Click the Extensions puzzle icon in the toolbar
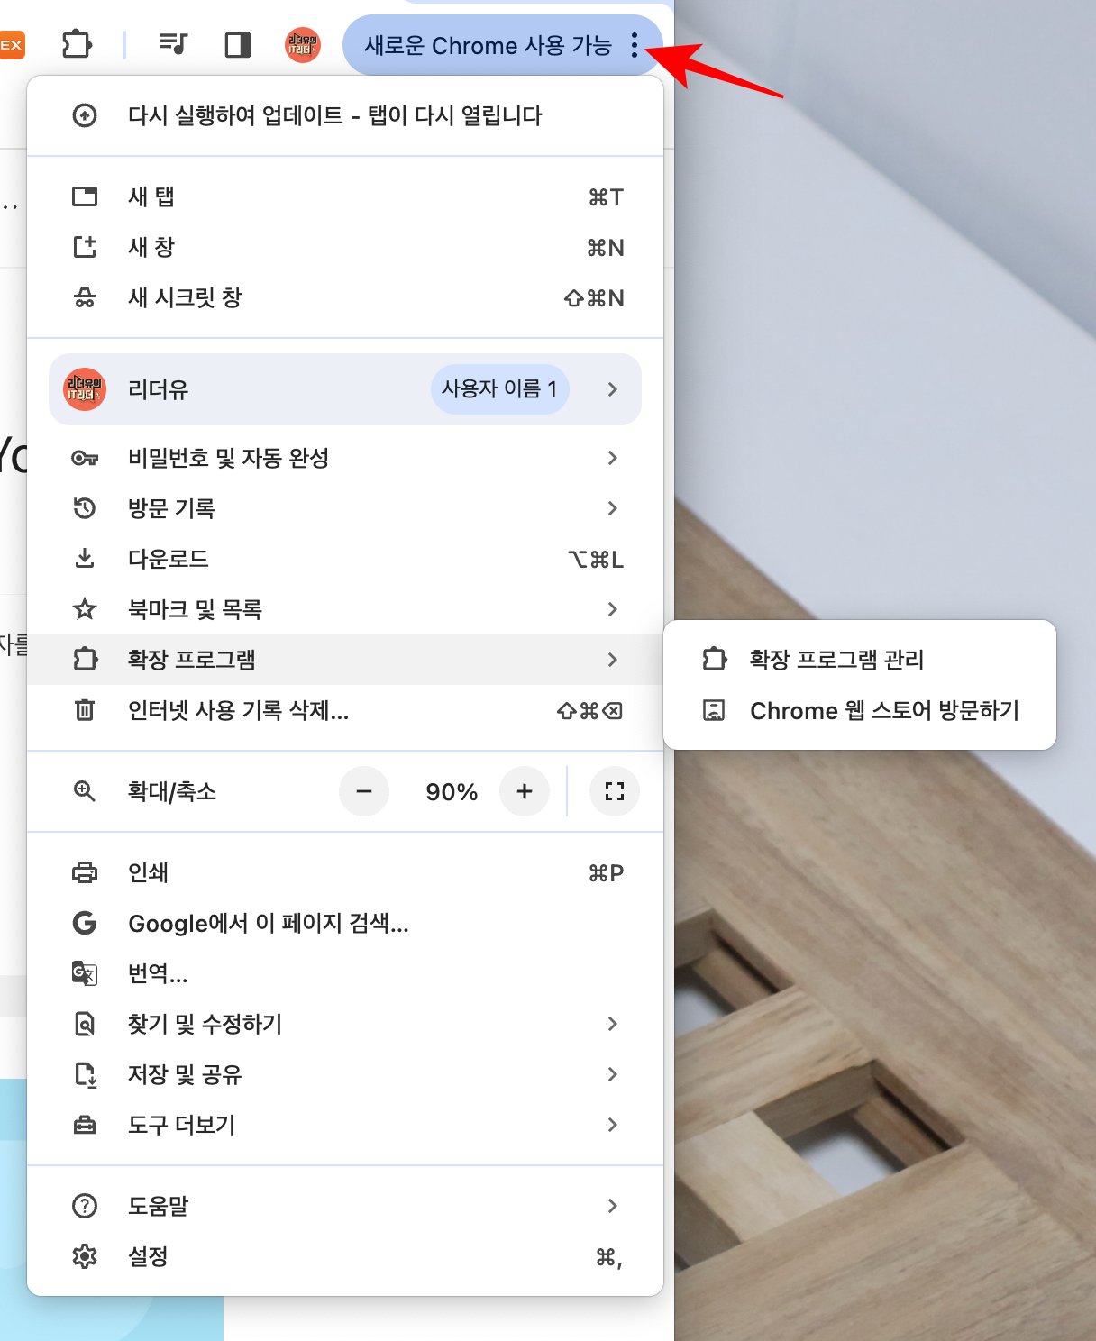Screen dimensions: 1096x1341 point(77,44)
